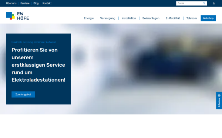Click the search magnifier icon

pyautogui.click(x=204, y=3)
